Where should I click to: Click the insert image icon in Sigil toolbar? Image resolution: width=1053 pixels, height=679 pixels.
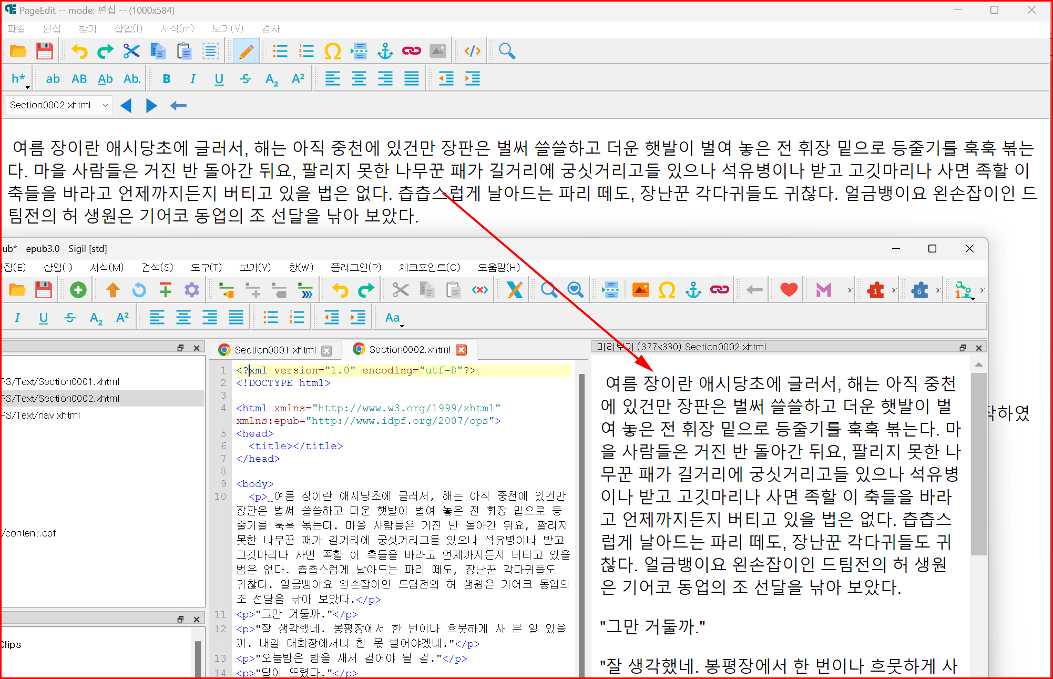pyautogui.click(x=640, y=290)
